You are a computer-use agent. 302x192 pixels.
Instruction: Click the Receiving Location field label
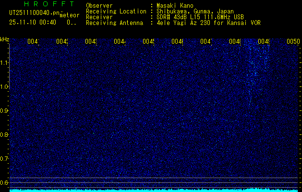pos(116,12)
